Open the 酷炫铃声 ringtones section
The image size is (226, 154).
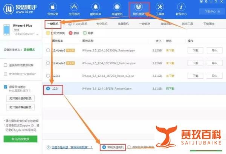(x=96, y=9)
